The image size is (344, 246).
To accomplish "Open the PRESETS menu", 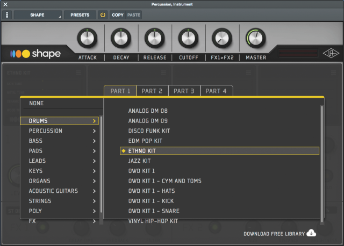I will click(80, 15).
